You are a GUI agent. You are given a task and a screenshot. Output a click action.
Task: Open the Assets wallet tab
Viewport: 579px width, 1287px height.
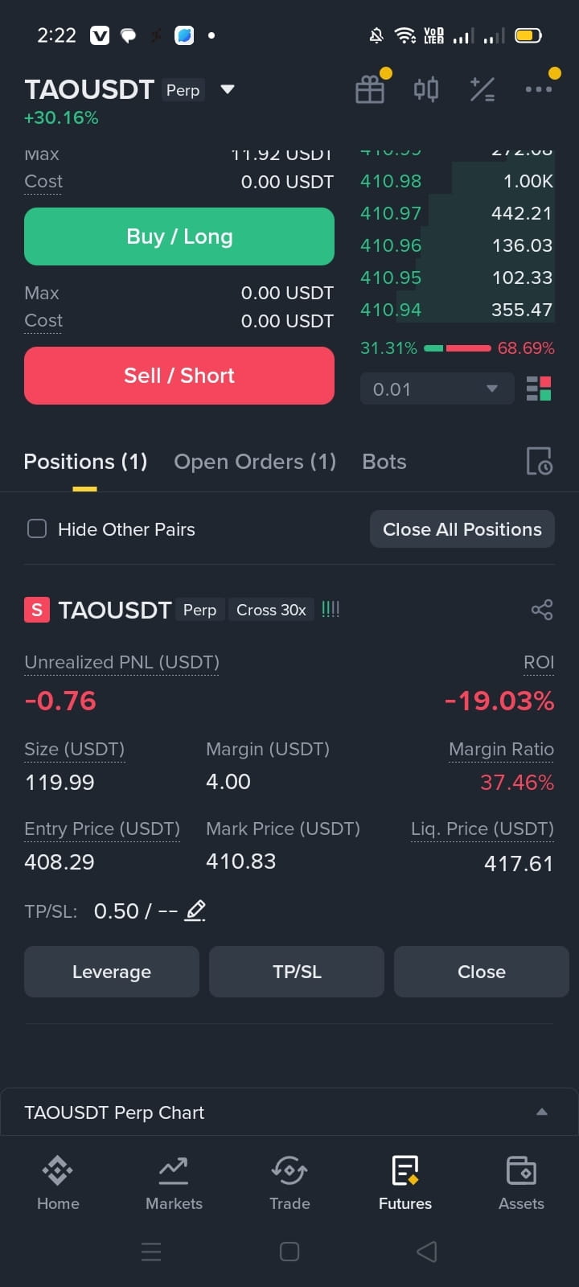pos(521,1182)
